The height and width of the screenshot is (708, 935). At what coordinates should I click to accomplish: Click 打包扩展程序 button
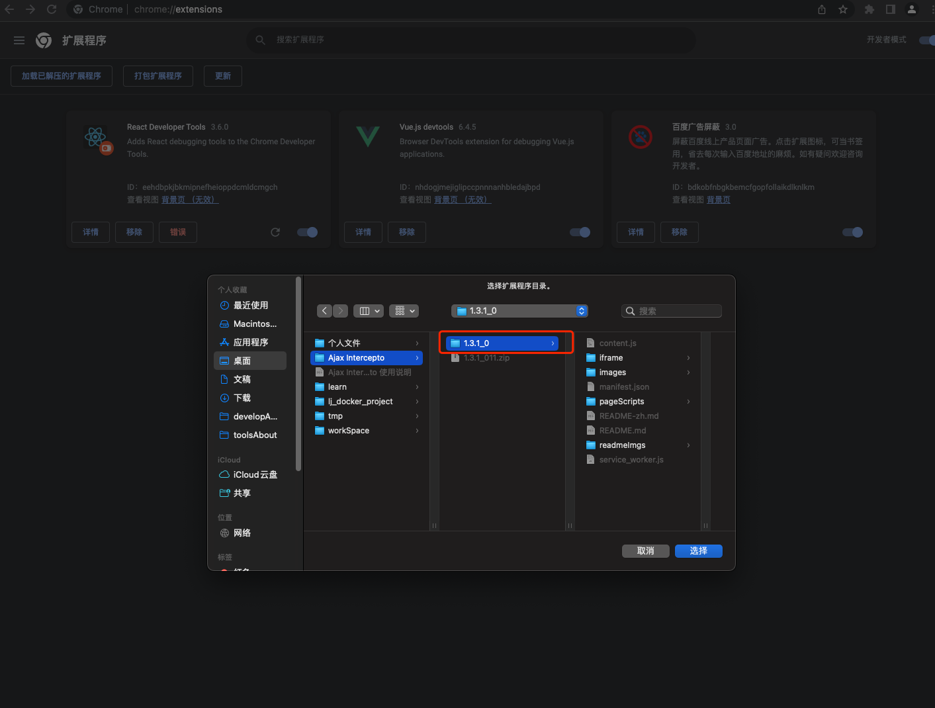(x=158, y=76)
